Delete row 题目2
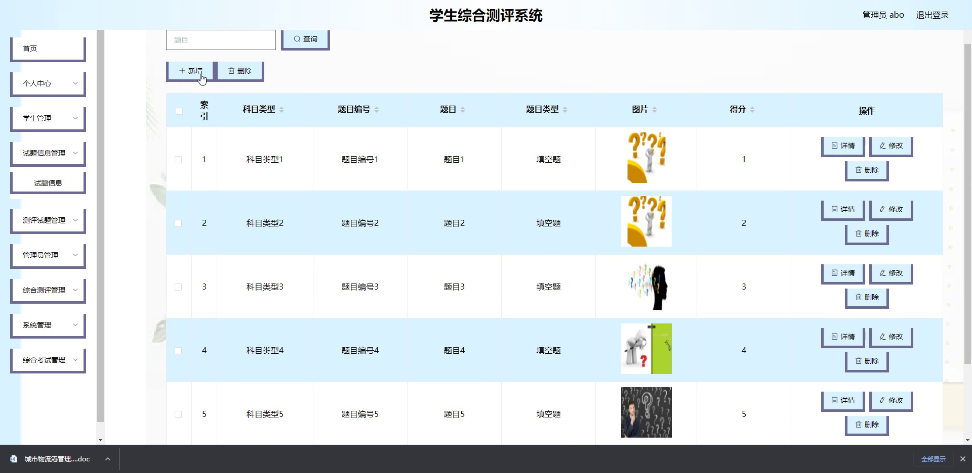This screenshot has height=473, width=972. coord(867,233)
